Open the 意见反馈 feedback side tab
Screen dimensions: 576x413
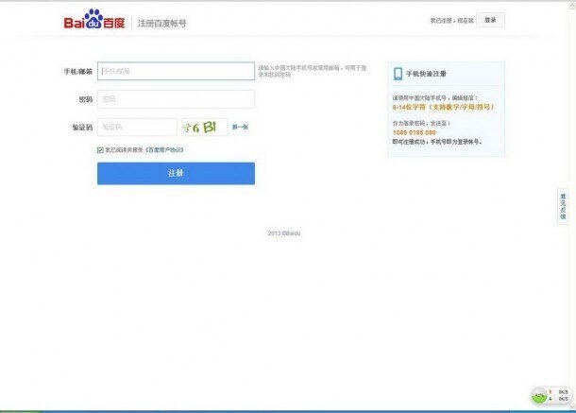(563, 204)
